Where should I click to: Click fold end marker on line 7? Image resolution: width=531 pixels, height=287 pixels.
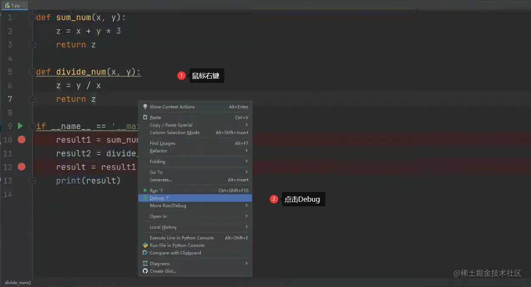32,99
